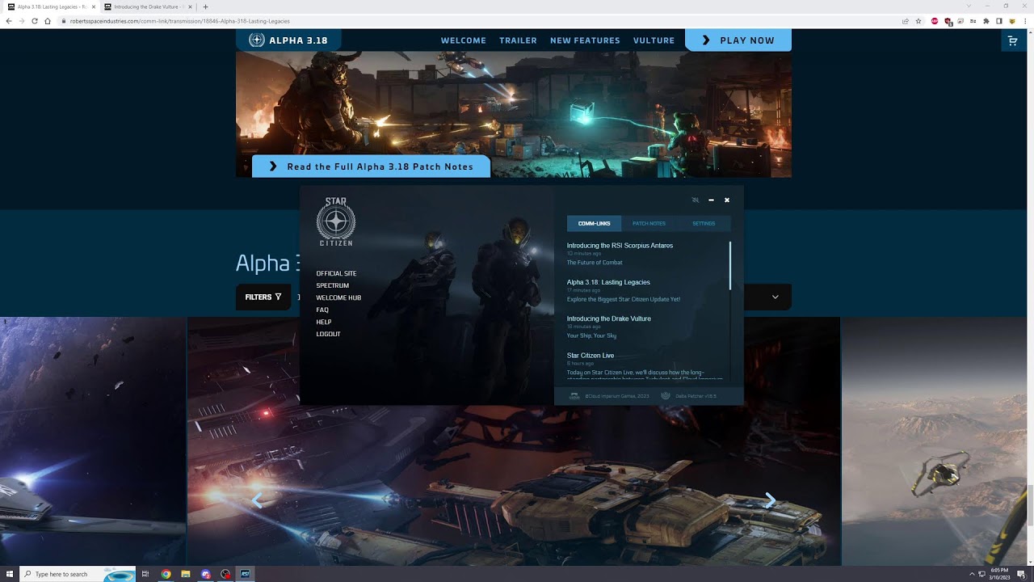Open Chrome from the Windows taskbar
This screenshot has height=582, width=1034.
click(166, 574)
